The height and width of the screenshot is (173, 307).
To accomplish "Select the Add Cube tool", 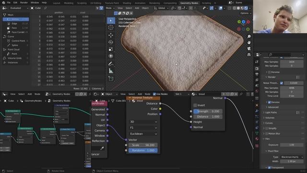I will tap(111, 79).
